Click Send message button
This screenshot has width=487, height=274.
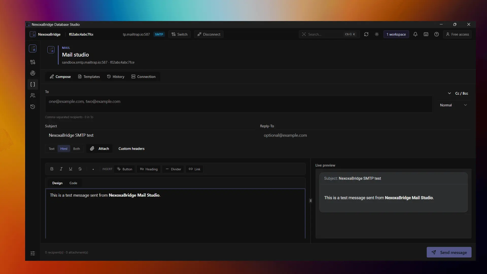coord(449,252)
